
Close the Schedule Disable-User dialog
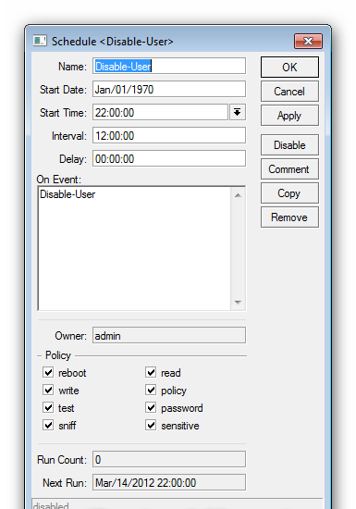[x=308, y=42]
